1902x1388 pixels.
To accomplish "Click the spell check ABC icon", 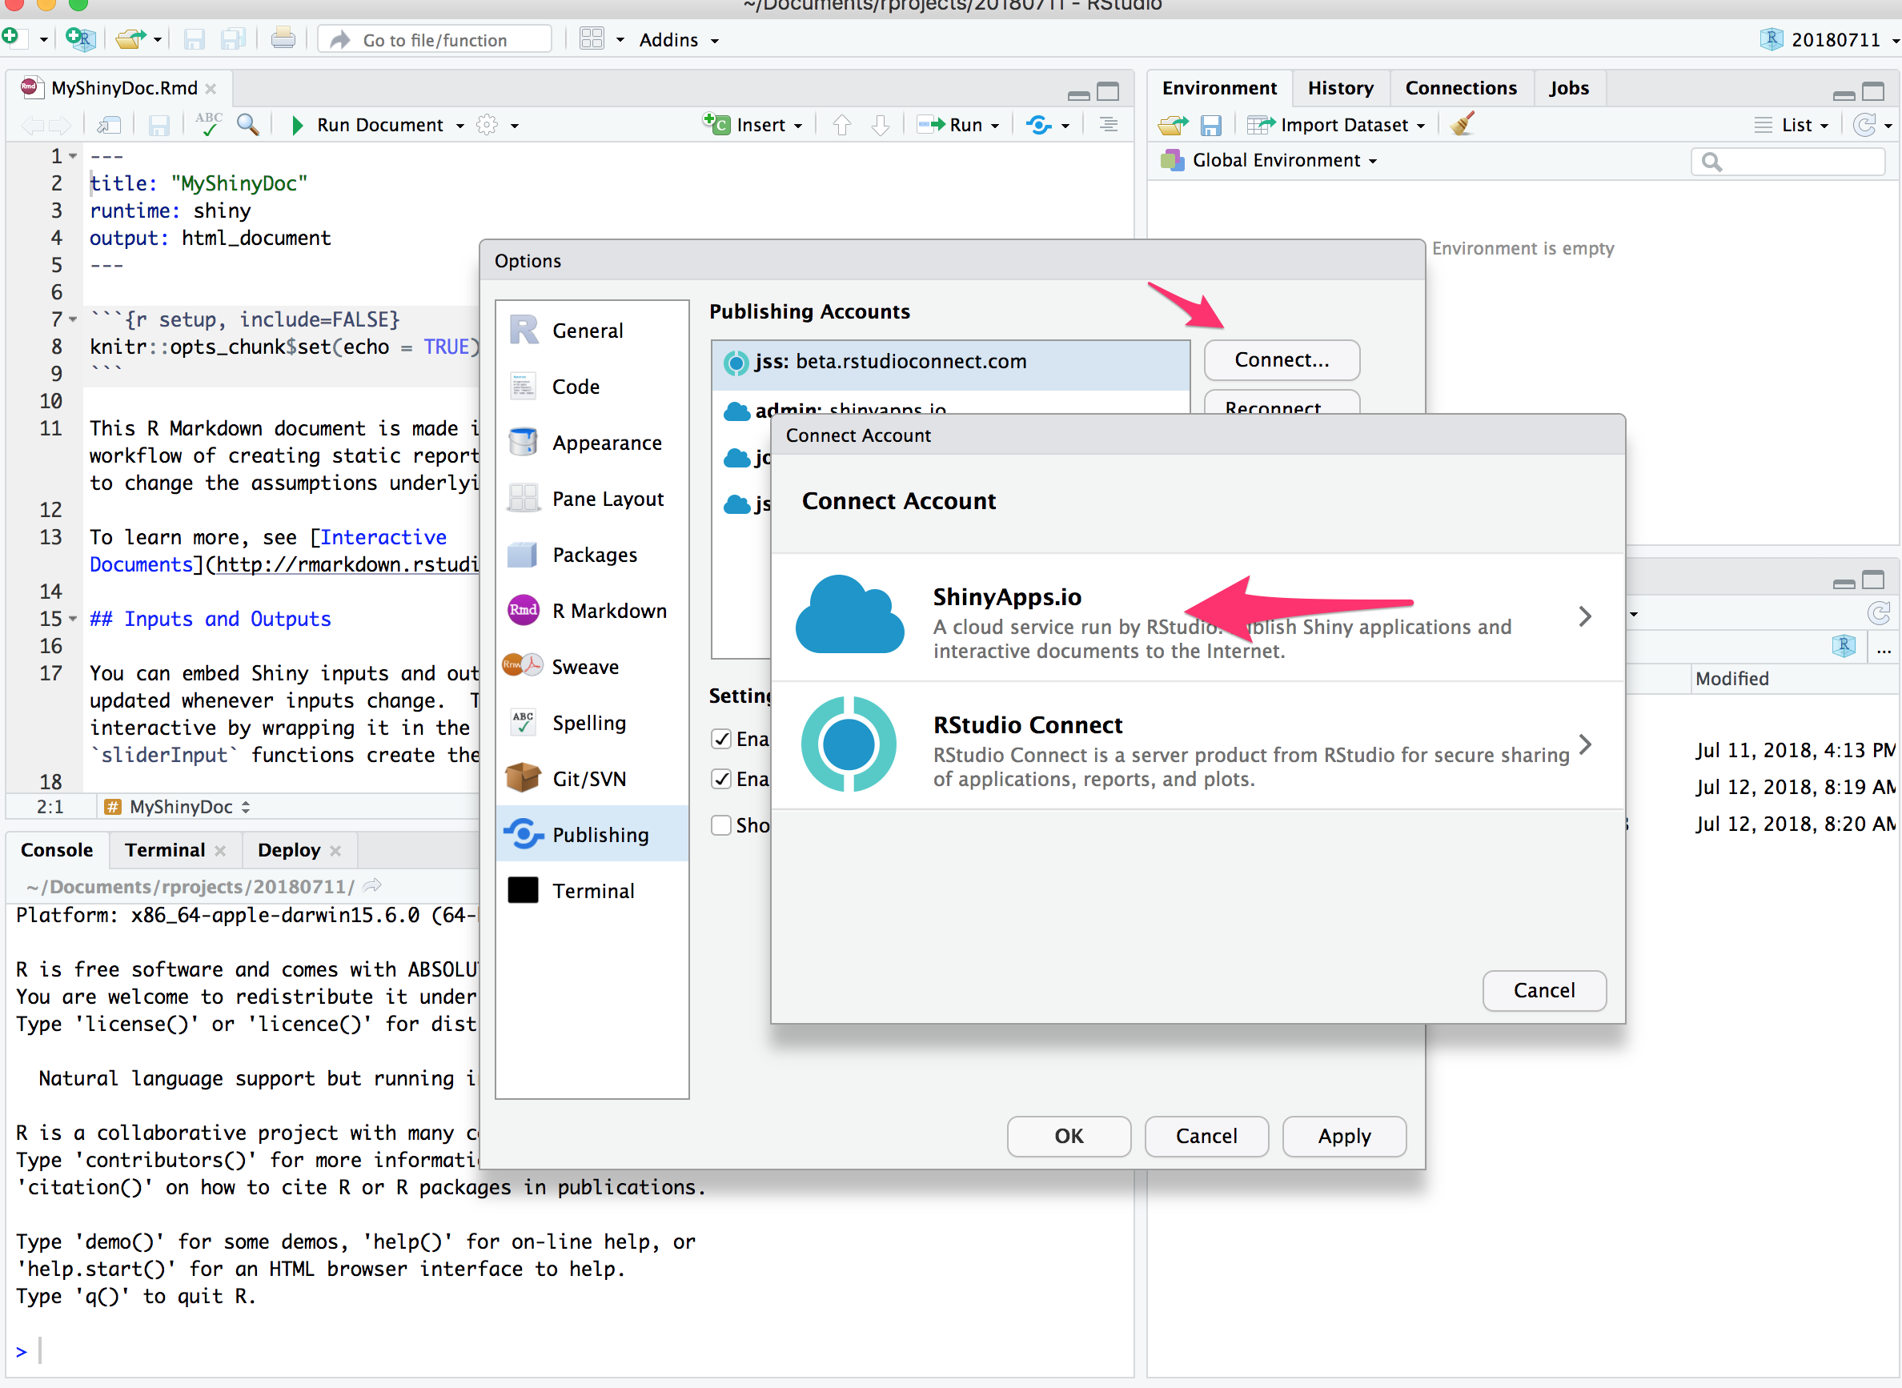I will click(207, 125).
